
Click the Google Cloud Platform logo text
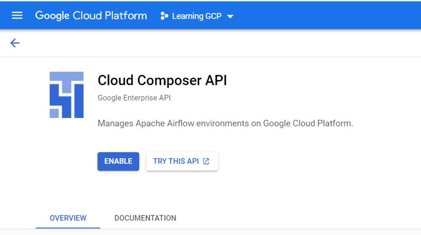coord(91,16)
